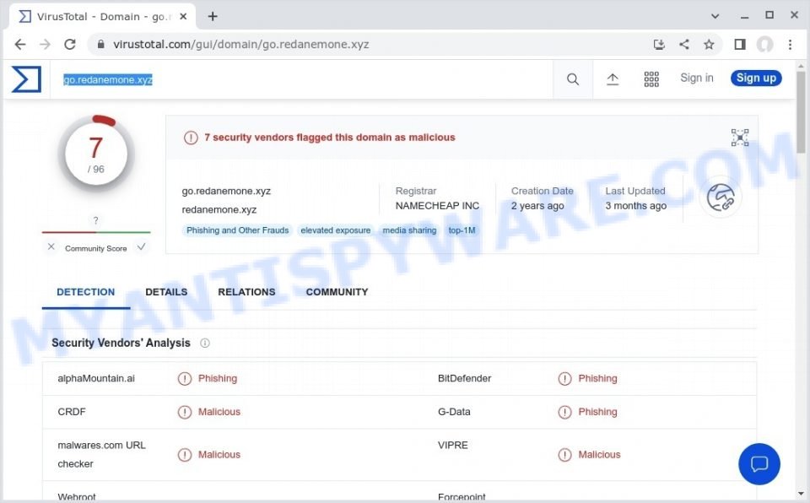This screenshot has width=810, height=503.
Task: Vote negative with the Community Score X
Action: point(51,246)
